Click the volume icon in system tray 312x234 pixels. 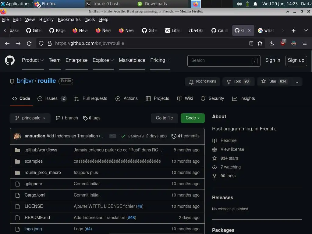pos(239,4)
